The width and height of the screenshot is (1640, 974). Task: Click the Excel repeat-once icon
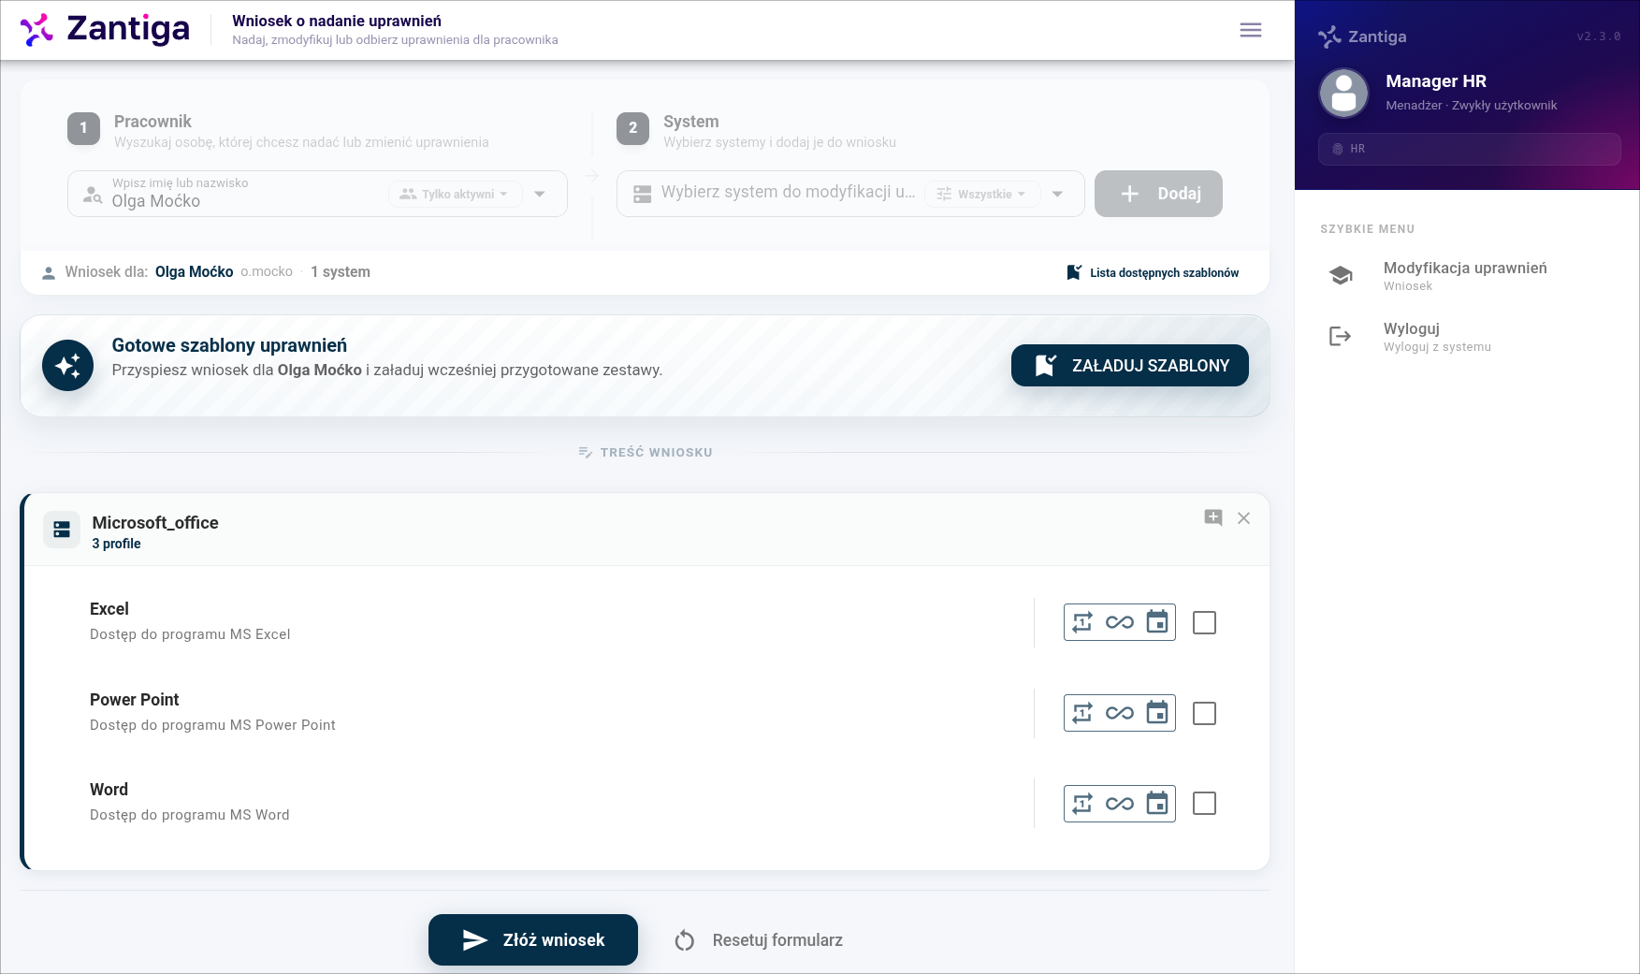coord(1082,622)
